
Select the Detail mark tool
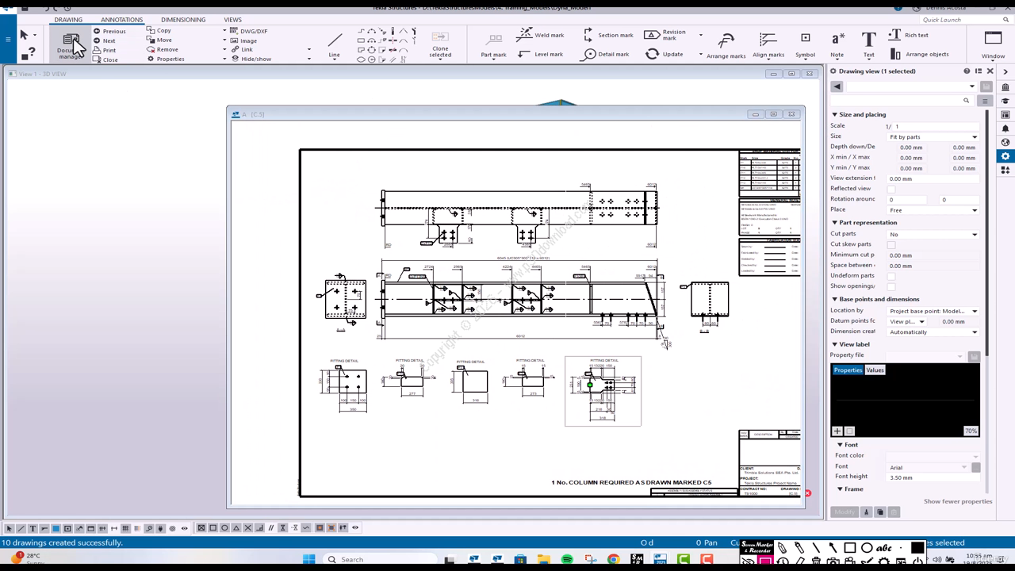607,54
